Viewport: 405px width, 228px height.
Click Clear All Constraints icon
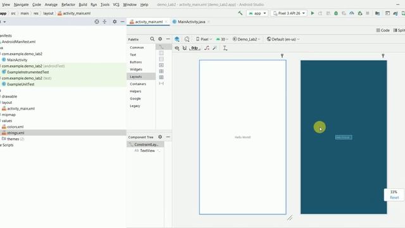pos(207,48)
